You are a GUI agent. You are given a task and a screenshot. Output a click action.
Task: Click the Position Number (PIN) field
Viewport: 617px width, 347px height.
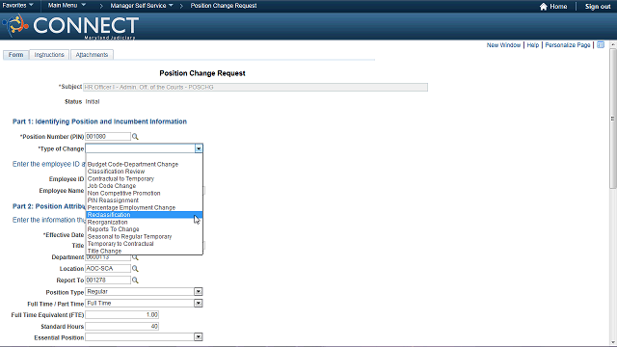(108, 137)
